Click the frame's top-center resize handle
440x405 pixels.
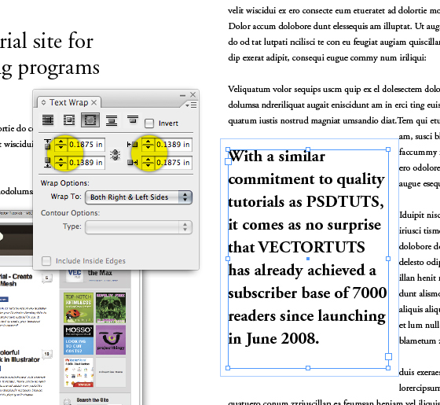308,149
